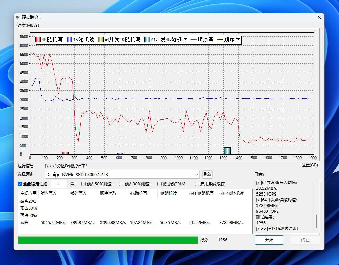Click the green progress bar
The image size is (339, 265).
coord(108,240)
